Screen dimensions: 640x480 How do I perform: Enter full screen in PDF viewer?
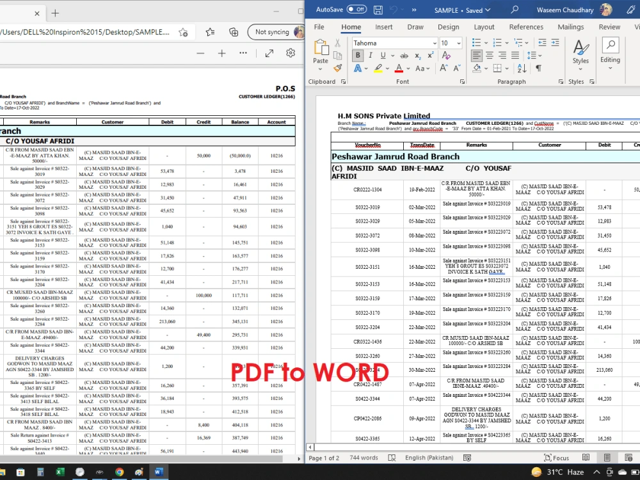(x=269, y=54)
